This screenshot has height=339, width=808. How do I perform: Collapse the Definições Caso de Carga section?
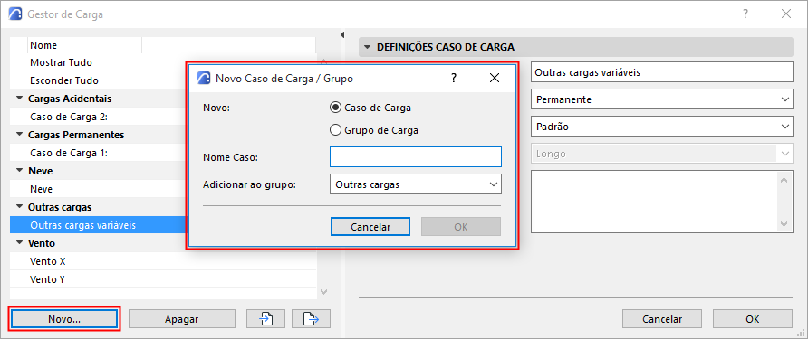tap(367, 47)
